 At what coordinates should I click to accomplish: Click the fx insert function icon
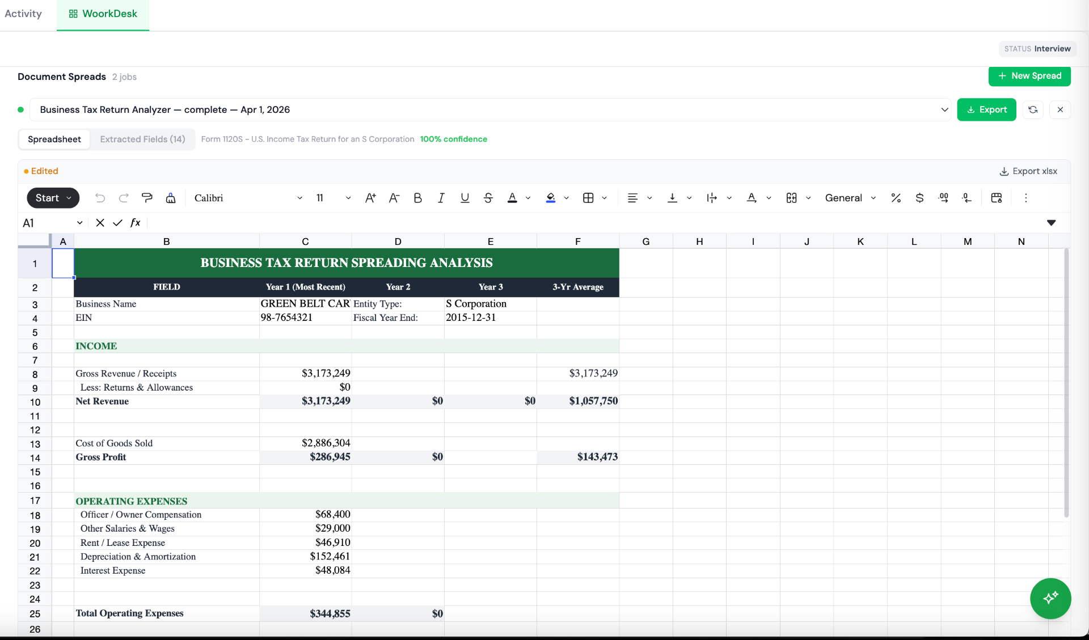[135, 223]
